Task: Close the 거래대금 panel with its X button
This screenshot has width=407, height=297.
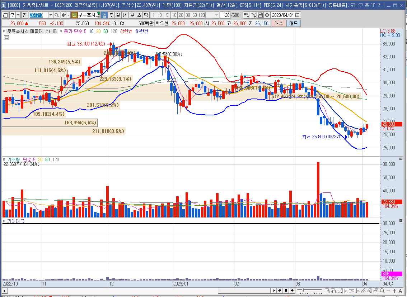Action: click(x=401, y=221)
